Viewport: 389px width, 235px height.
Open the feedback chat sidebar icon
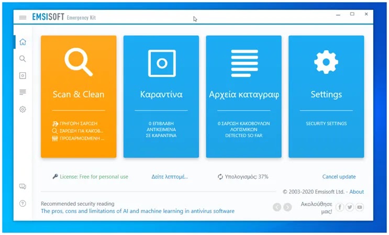tap(23, 186)
